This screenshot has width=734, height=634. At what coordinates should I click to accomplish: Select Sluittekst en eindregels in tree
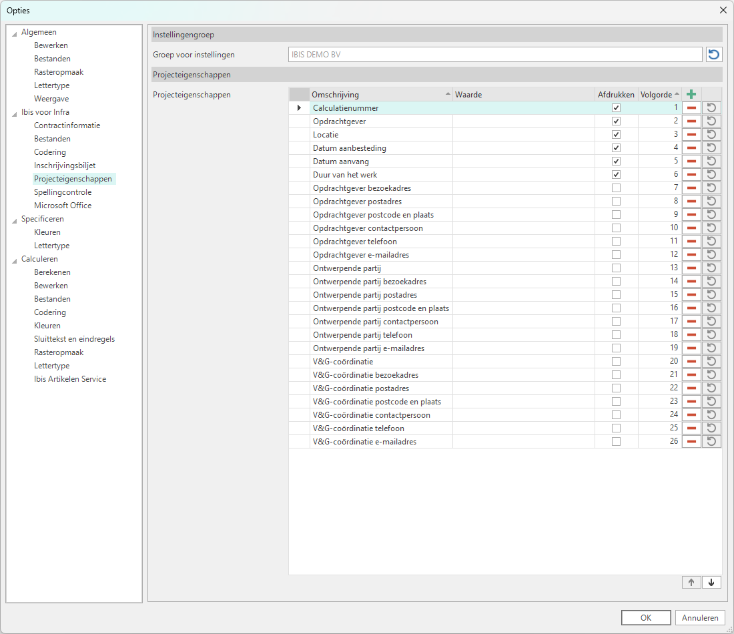click(x=74, y=339)
